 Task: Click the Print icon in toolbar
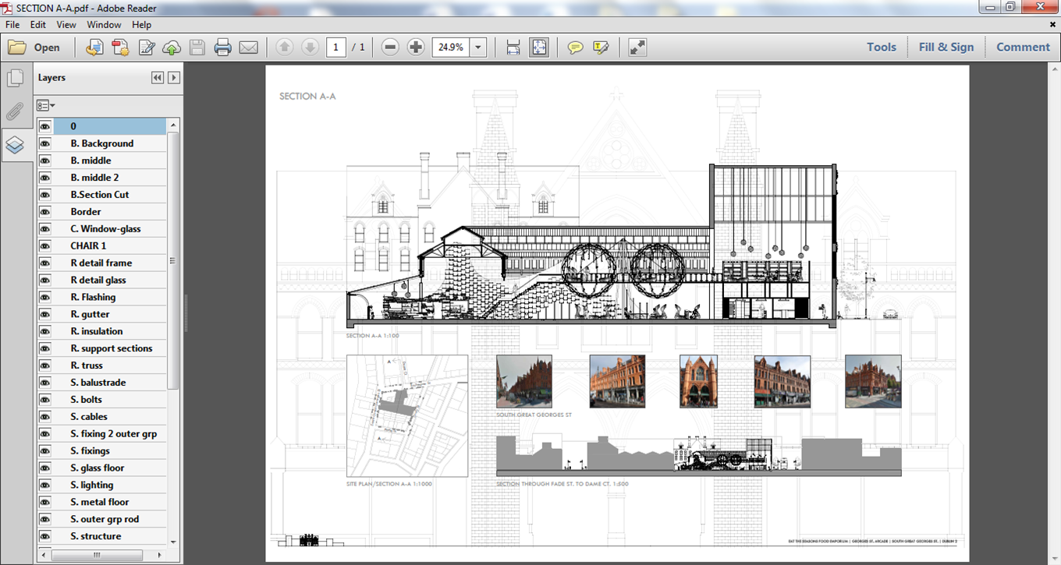click(223, 48)
